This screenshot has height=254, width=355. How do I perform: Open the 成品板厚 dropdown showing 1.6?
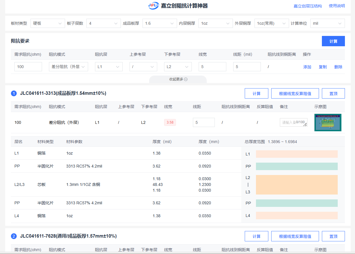pyautogui.click(x=160, y=23)
